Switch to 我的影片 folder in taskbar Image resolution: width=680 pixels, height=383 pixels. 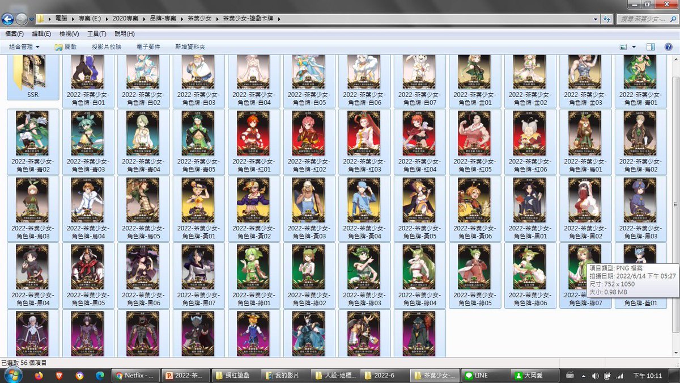tap(286, 375)
